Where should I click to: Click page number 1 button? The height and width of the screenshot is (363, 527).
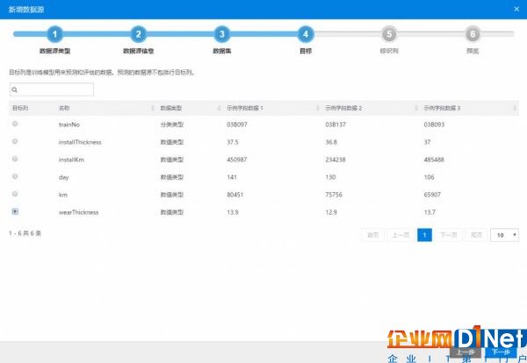[424, 235]
